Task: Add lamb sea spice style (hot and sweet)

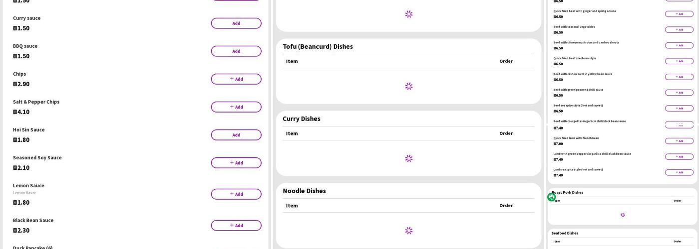Action: tap(679, 173)
